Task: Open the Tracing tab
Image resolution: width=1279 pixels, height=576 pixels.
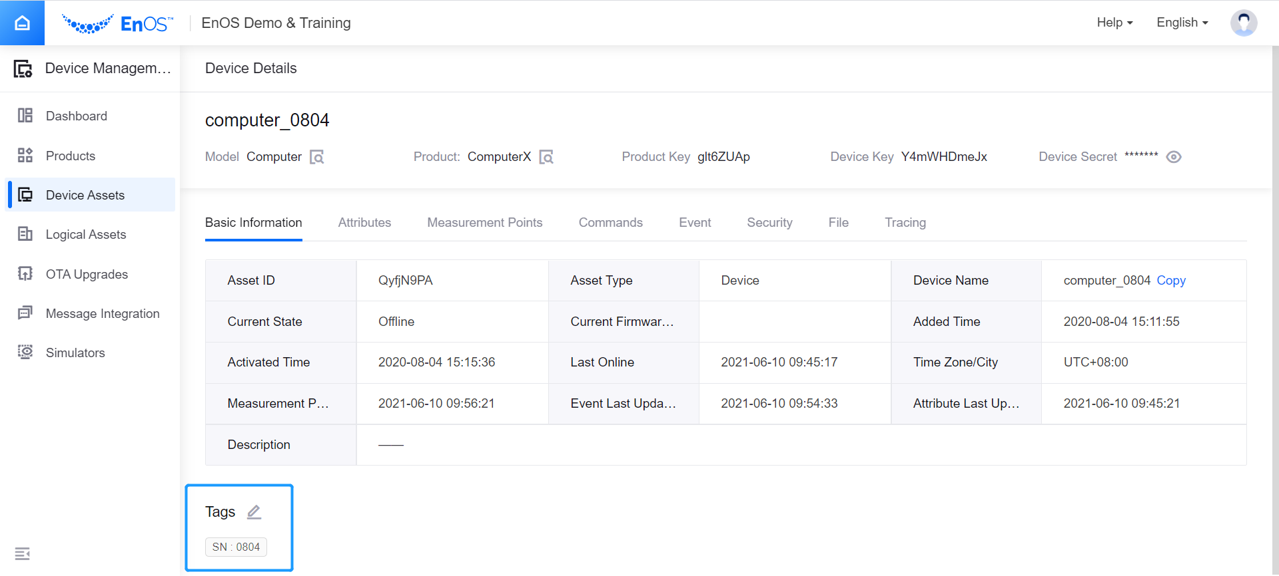Action: [905, 223]
